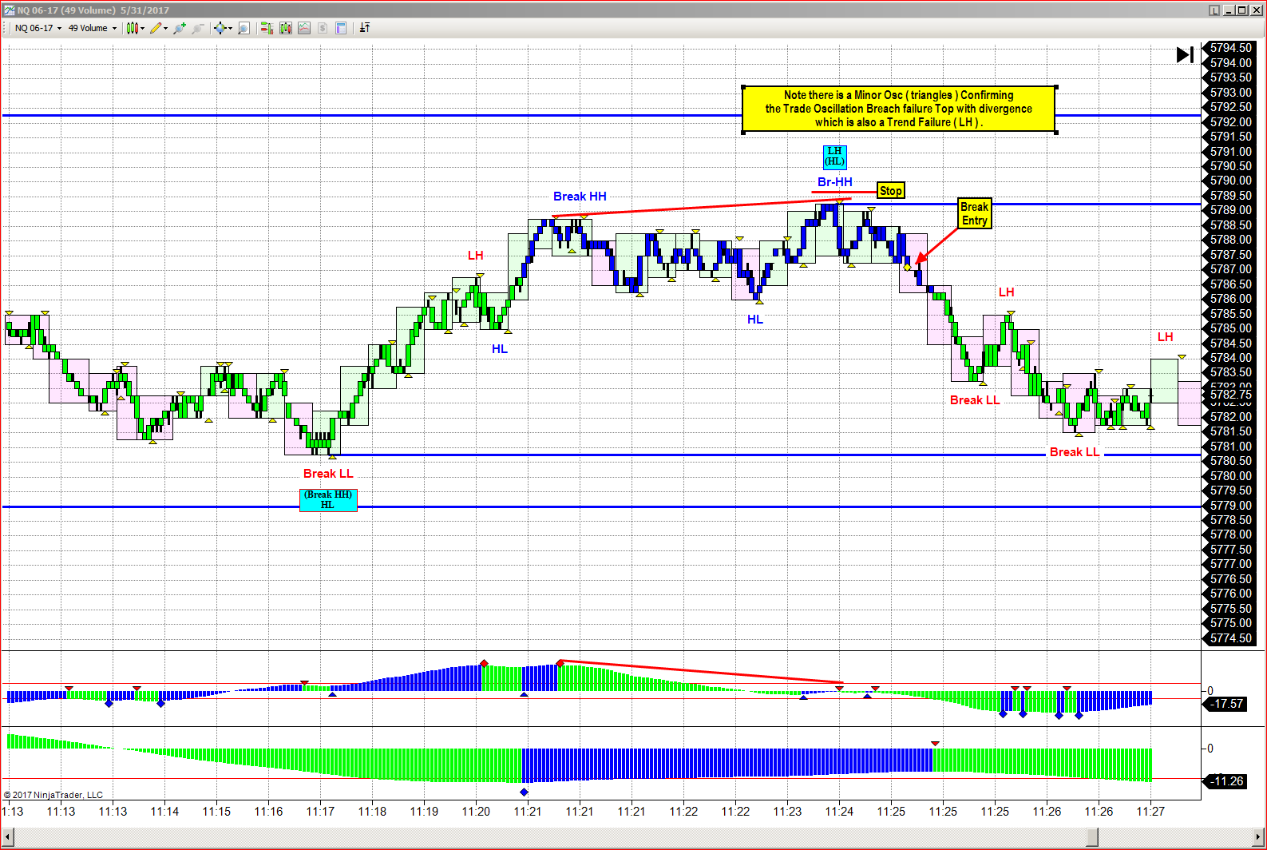1267x850 pixels.
Task: Click the up/down arrows toolbar icon
Action: click(365, 28)
